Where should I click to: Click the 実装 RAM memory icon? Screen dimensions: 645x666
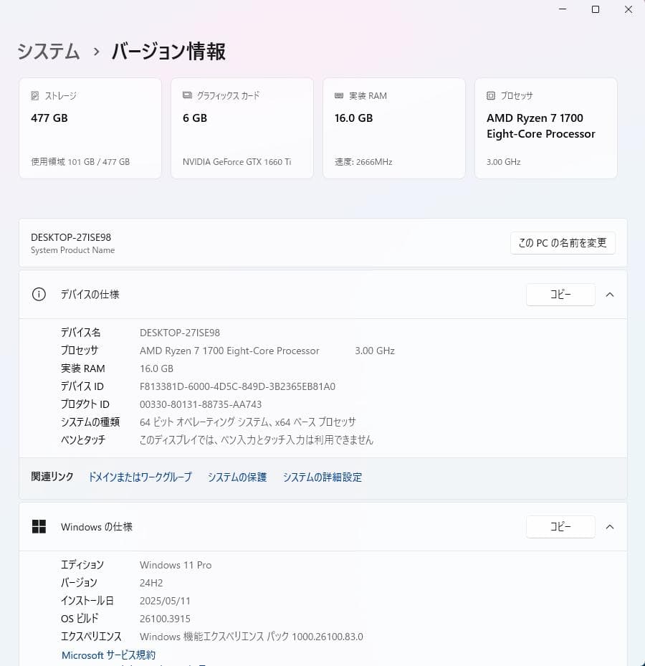click(339, 95)
